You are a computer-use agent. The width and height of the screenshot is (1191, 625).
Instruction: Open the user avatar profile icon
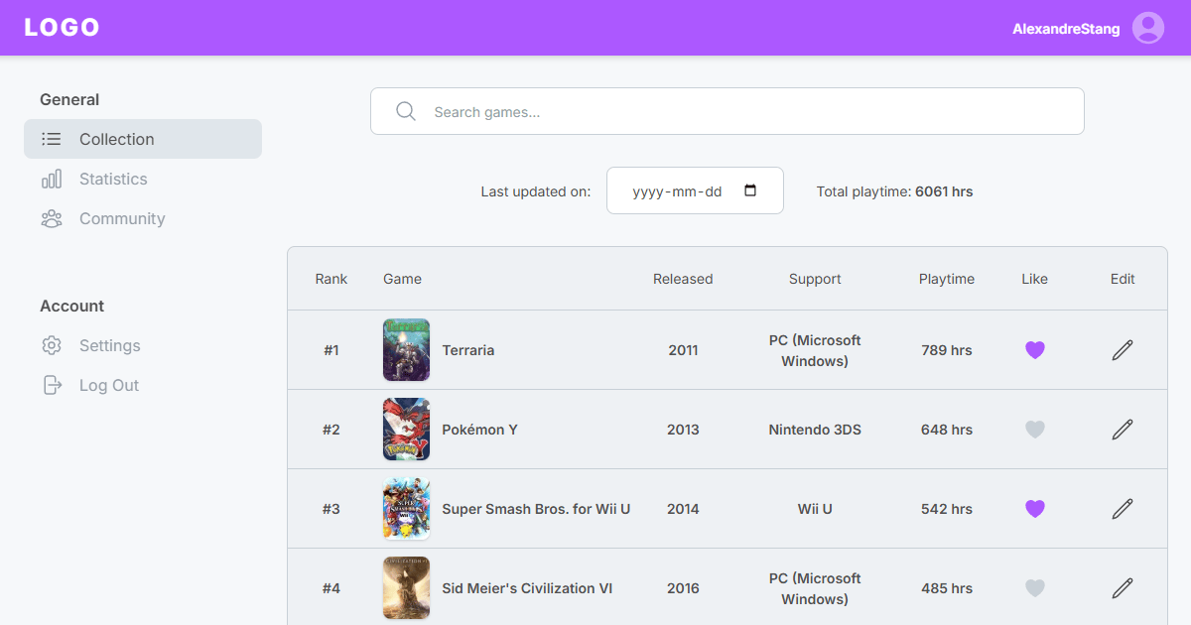(x=1148, y=28)
